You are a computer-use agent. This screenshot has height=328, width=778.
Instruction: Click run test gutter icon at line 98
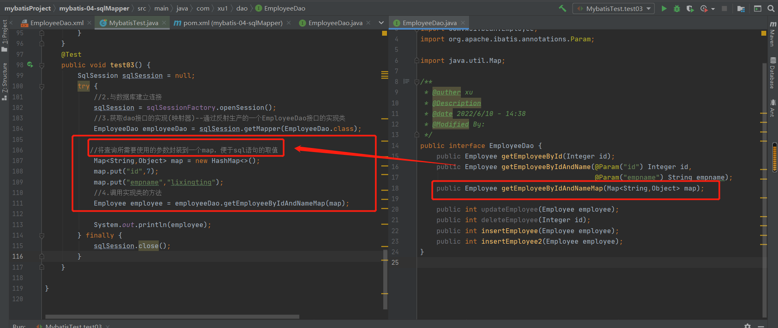30,64
